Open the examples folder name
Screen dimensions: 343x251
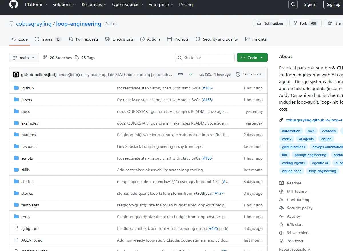coord(30,123)
